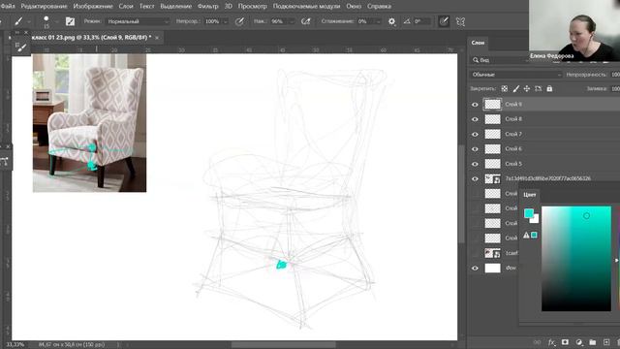Screen dimensions: 620x349
Task: Click the out-of-gamut warning triangle
Action: (526, 235)
